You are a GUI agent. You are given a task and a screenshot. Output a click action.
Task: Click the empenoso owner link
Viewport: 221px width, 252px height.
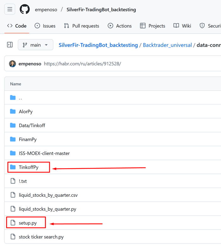click(46, 9)
